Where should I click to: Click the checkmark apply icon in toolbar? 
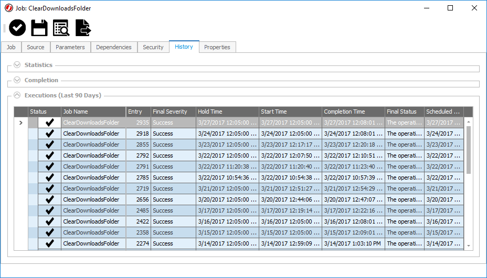tap(17, 28)
